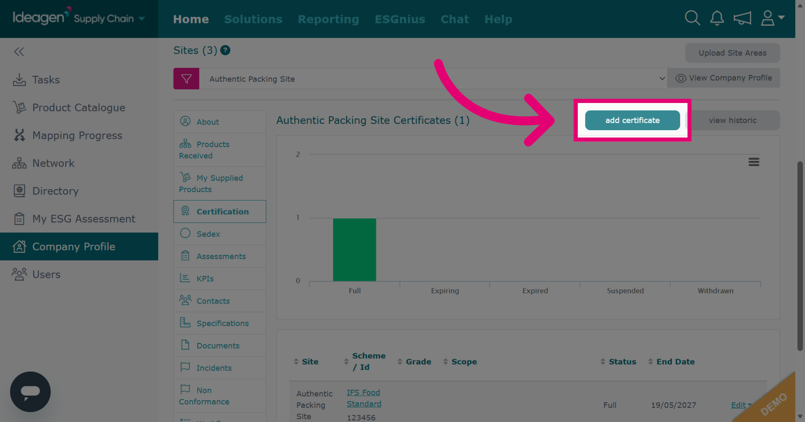Open the announcements megaphone icon
This screenshot has width=805, height=422.
pyautogui.click(x=742, y=18)
